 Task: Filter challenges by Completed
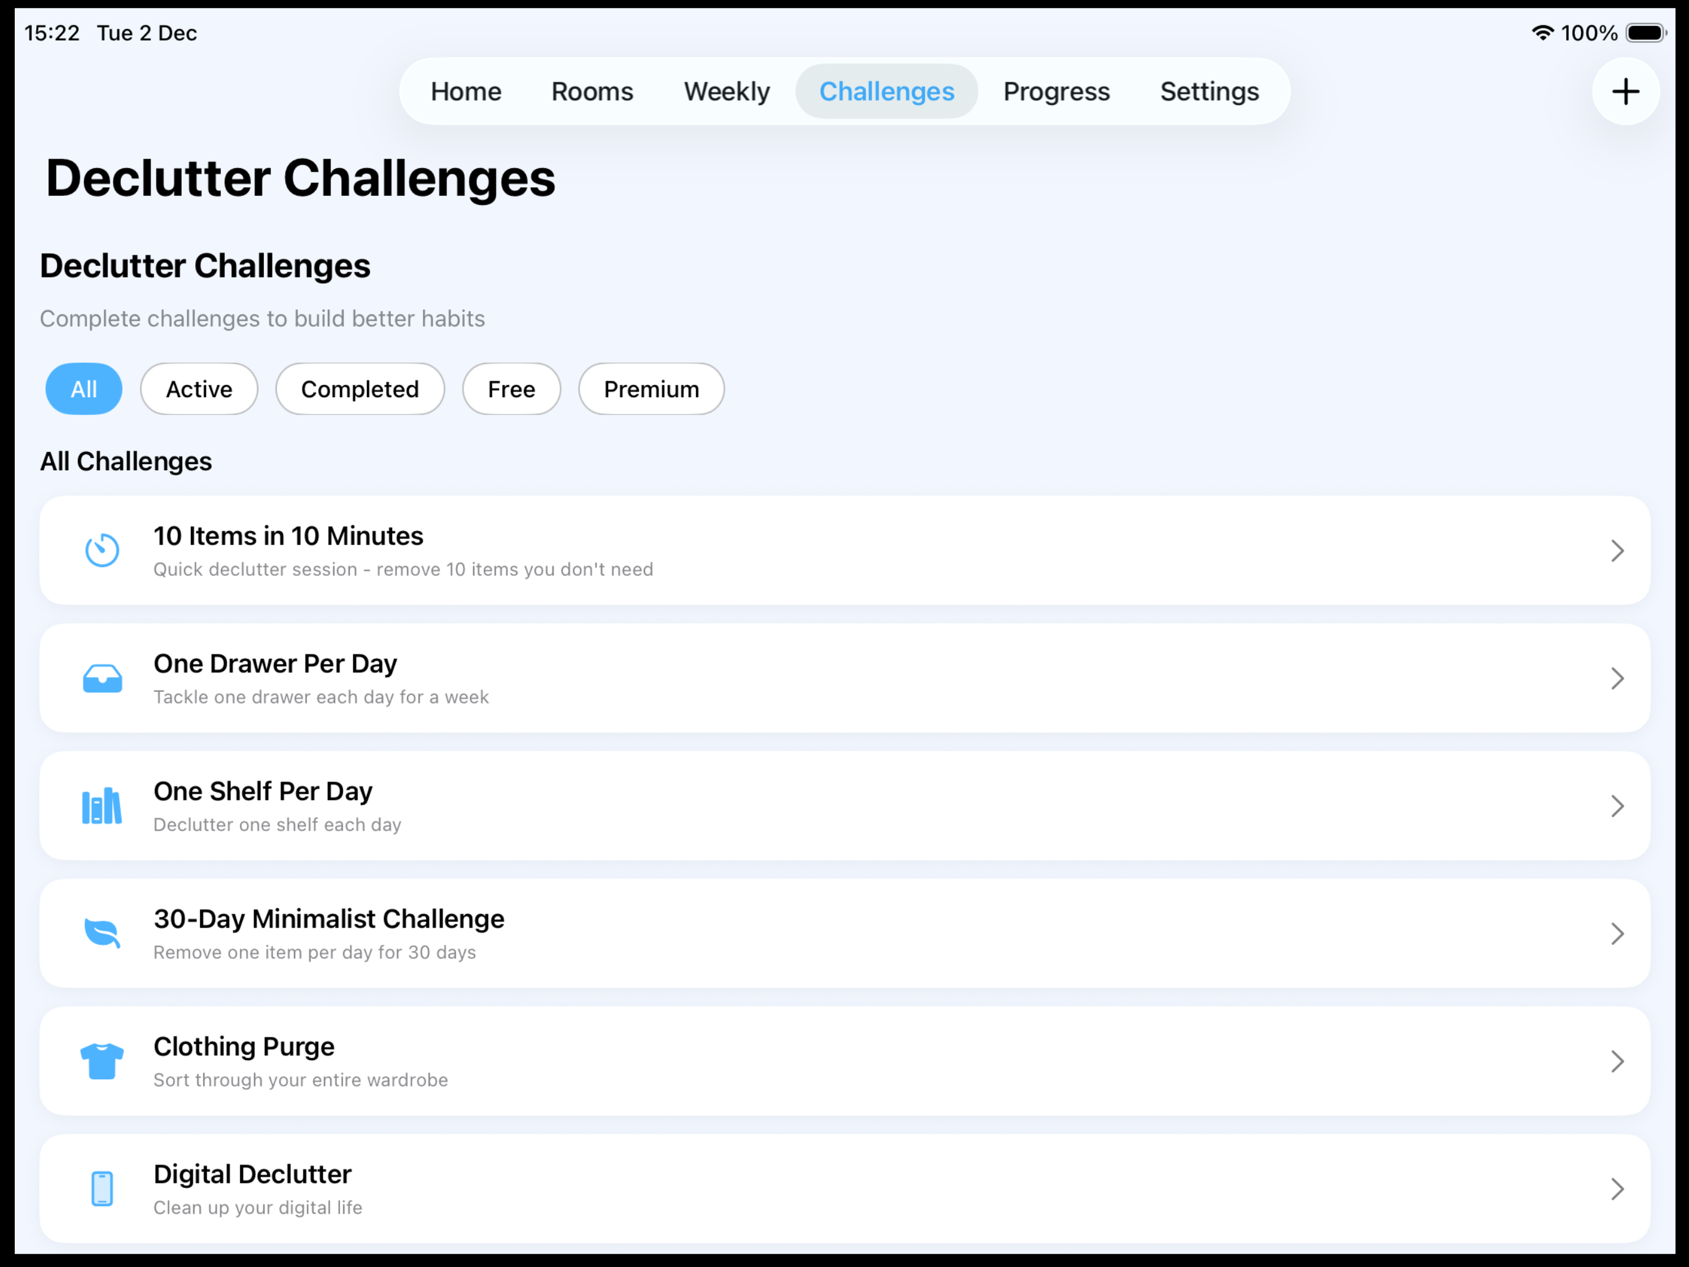coord(360,389)
